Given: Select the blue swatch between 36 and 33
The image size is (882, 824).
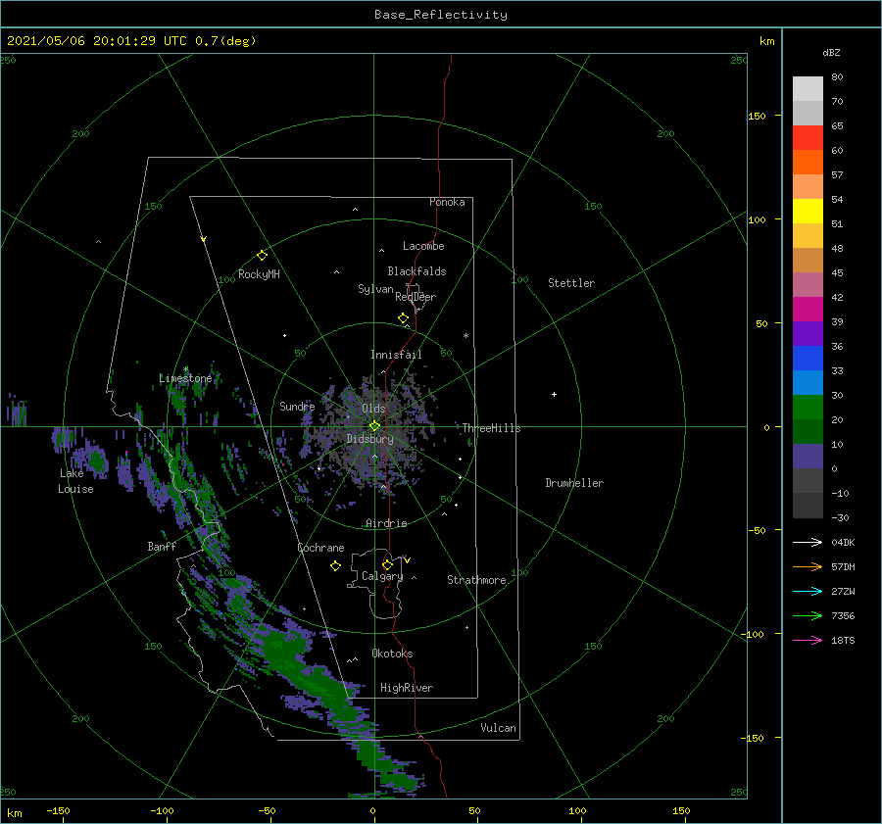Looking at the screenshot, I should [808, 359].
